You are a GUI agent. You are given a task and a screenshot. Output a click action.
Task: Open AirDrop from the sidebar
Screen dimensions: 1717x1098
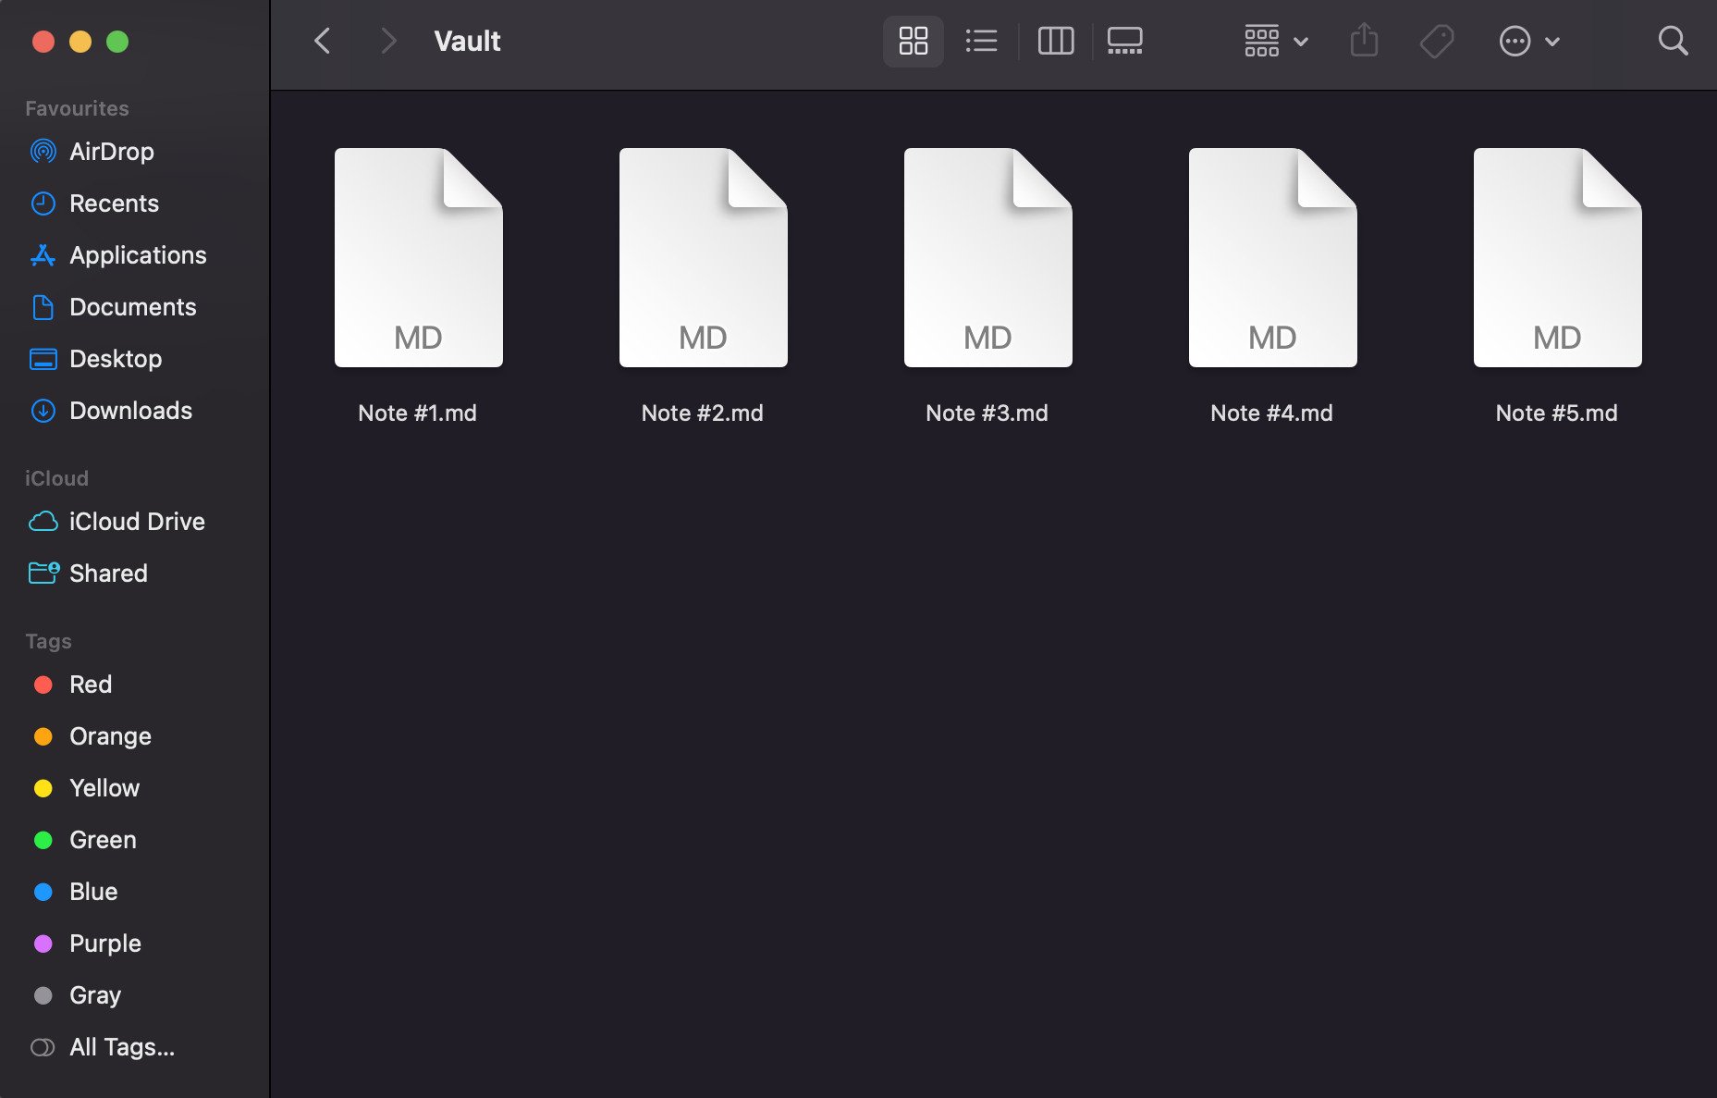[x=111, y=152]
